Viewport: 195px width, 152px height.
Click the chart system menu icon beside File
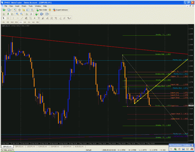[2, 6]
